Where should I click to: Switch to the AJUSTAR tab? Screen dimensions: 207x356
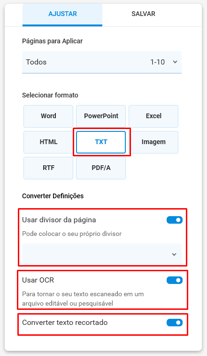point(62,15)
